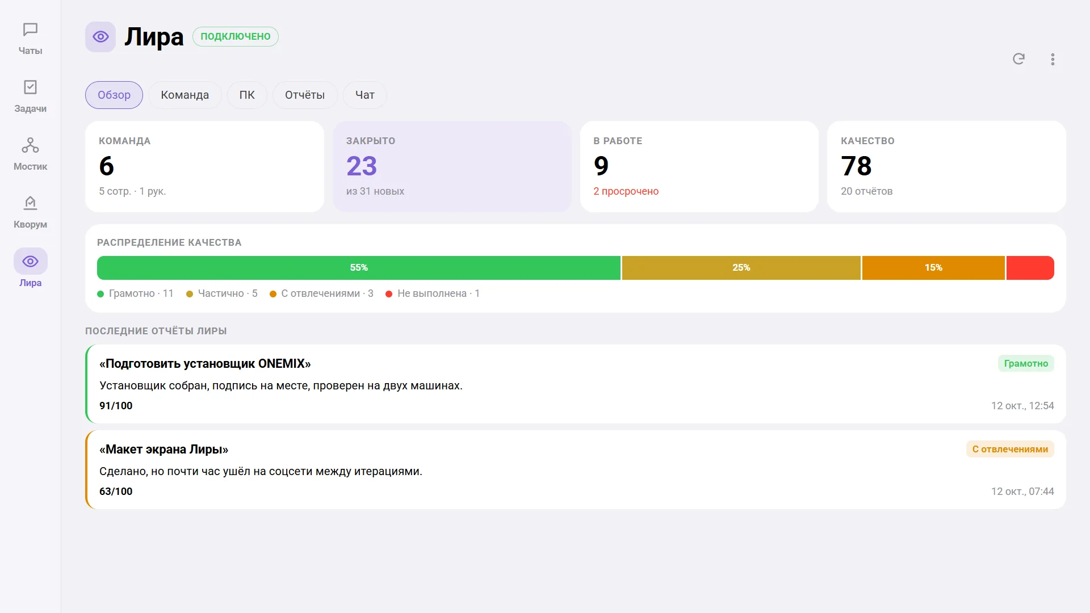The width and height of the screenshot is (1090, 613).
Task: Open the Чат tab
Action: (x=364, y=95)
